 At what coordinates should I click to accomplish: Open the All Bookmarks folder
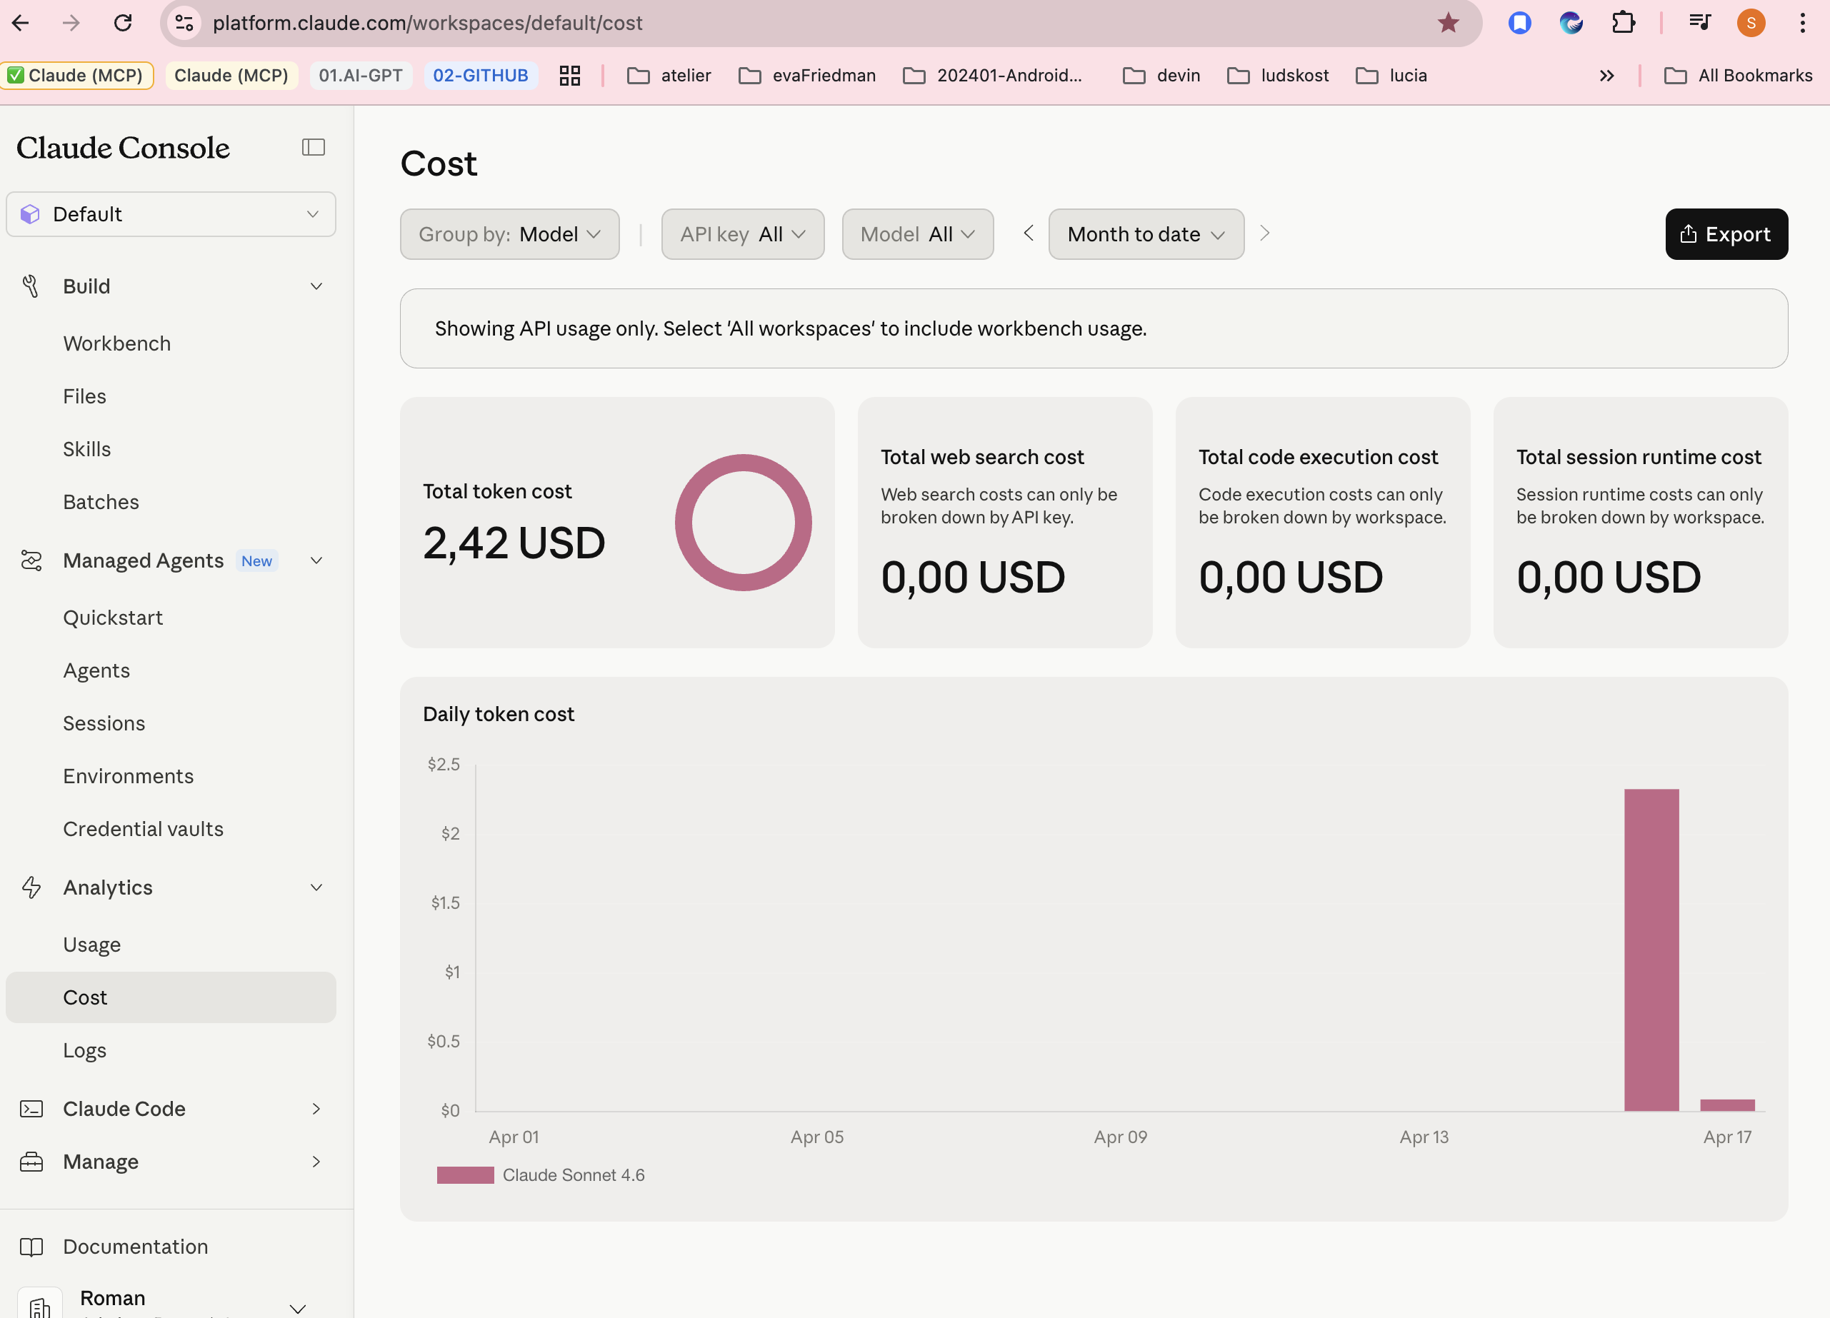click(x=1738, y=76)
